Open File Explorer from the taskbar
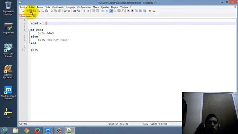Viewport: 238px width, 134px height. pyautogui.click(x=16, y=131)
